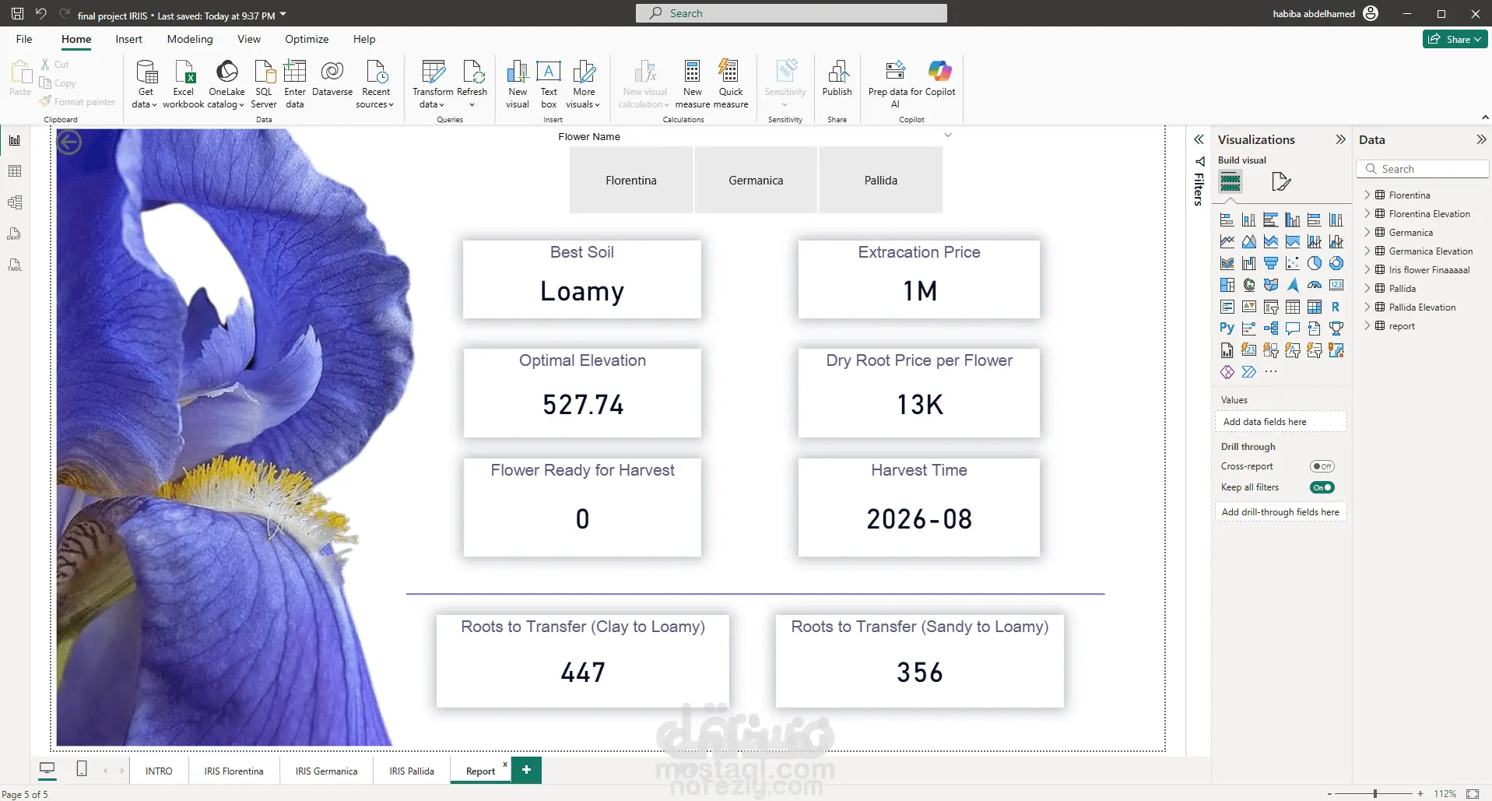The width and height of the screenshot is (1492, 801).
Task: Expand the Iris flower Finaaaaal table
Action: tap(1367, 269)
